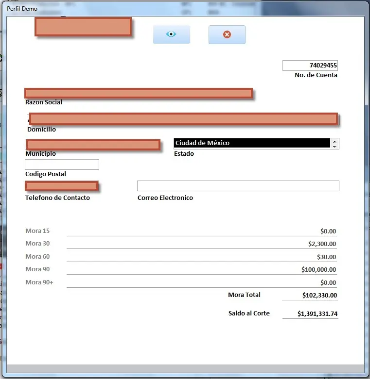Click the Correo Electronico label
The image size is (370, 379).
click(165, 198)
